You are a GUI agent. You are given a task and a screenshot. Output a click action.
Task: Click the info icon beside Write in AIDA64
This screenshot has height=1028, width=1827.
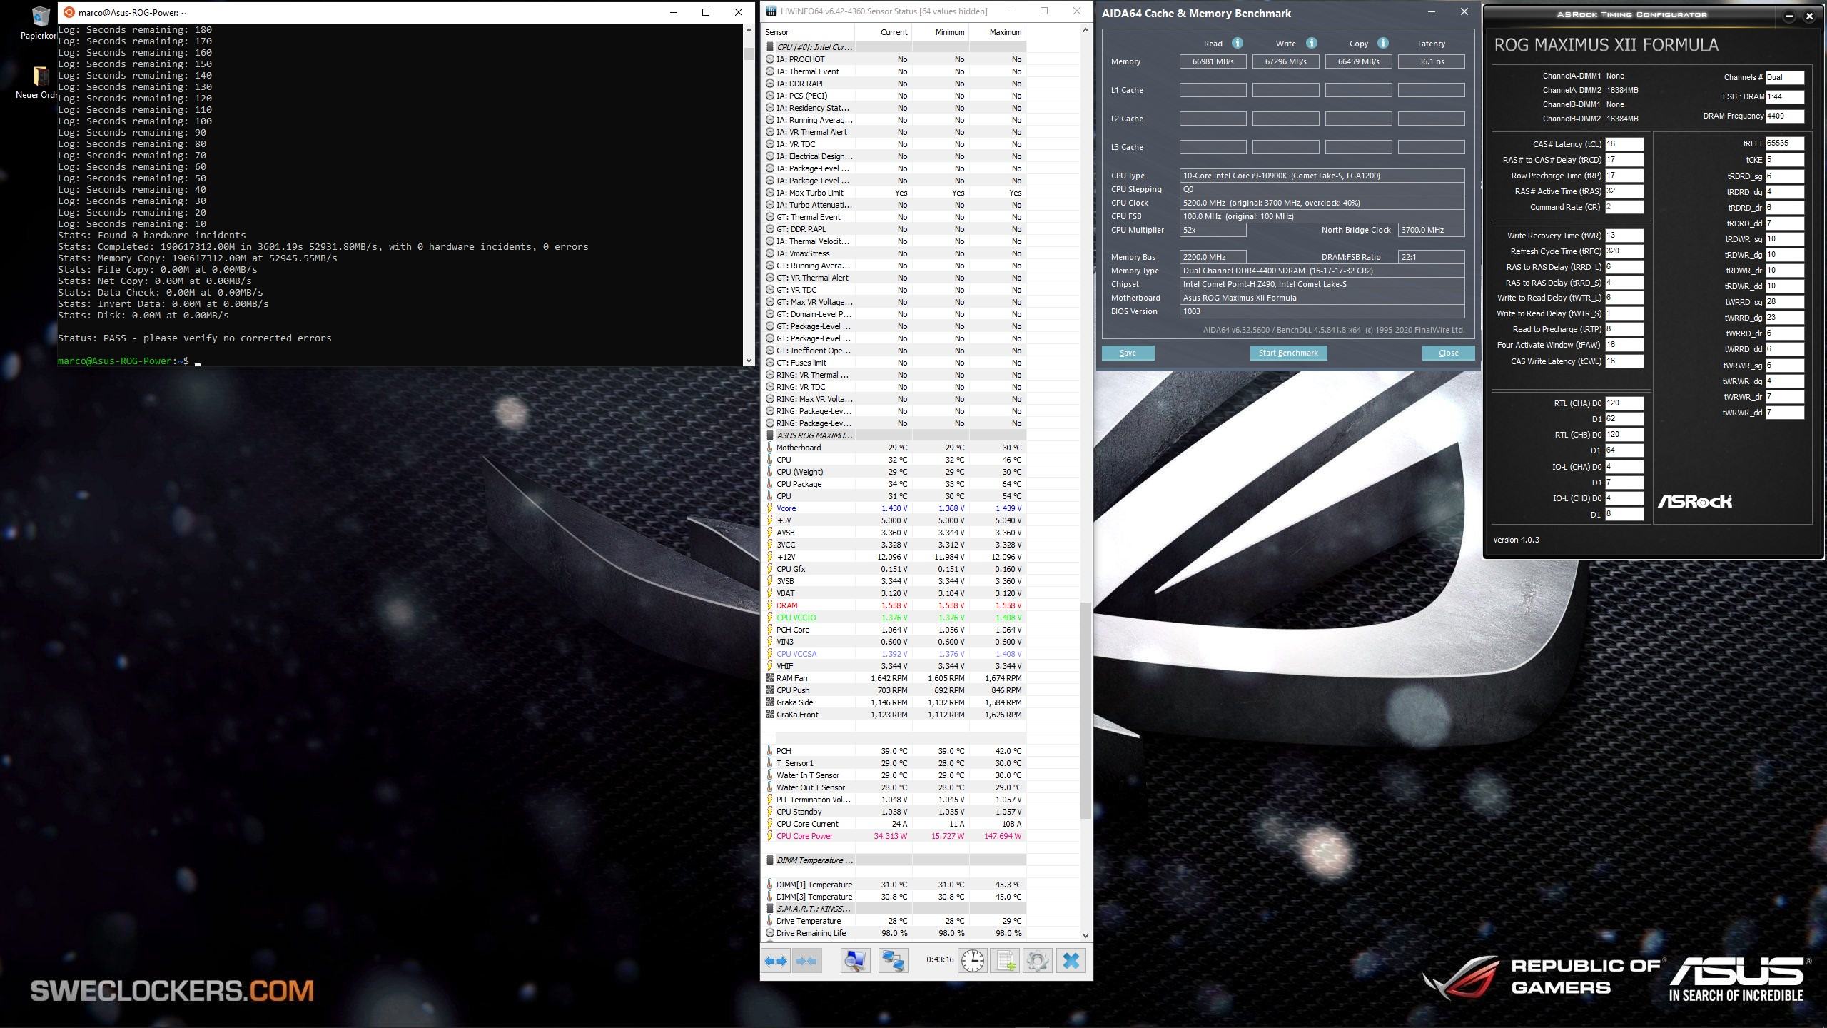1311,43
